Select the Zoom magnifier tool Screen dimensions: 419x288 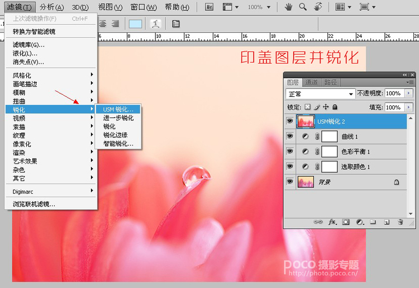(x=303, y=7)
